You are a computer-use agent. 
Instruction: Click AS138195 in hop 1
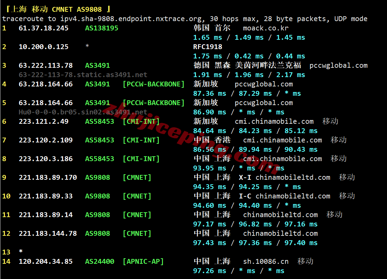pyautogui.click(x=102, y=28)
